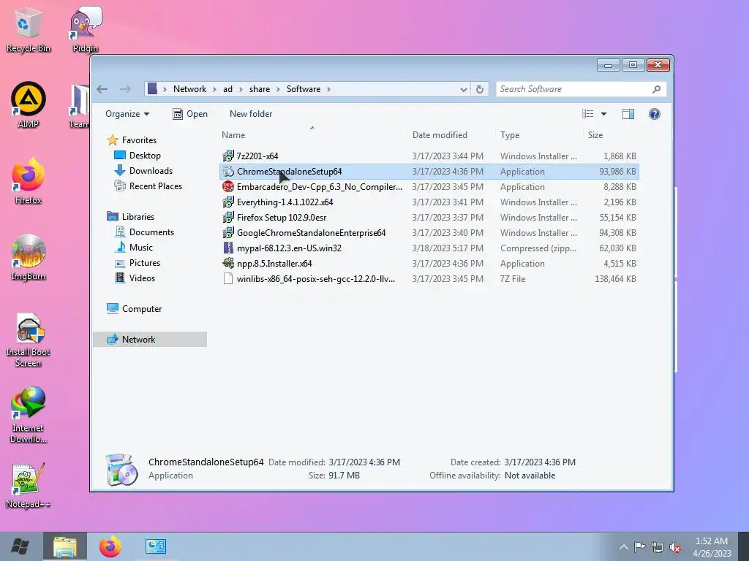Click the muted volume tray icon

pyautogui.click(x=675, y=547)
